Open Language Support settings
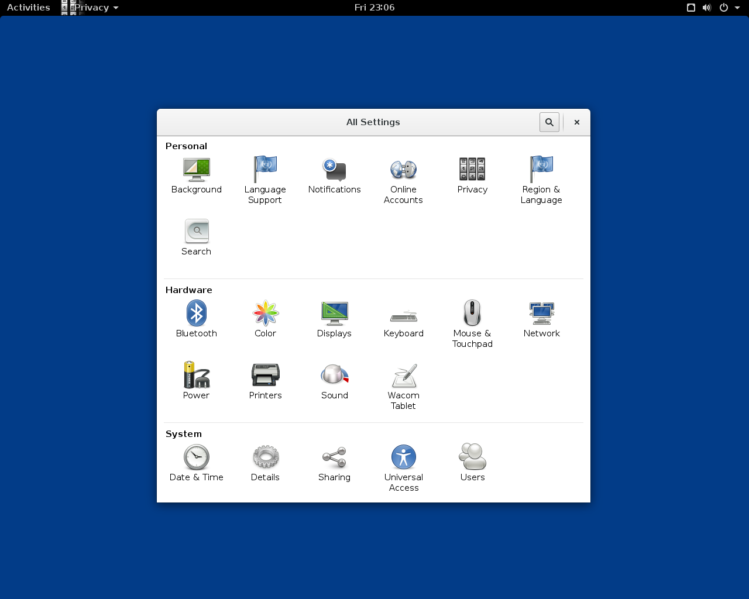Viewport: 749px width, 599px height. 265,180
